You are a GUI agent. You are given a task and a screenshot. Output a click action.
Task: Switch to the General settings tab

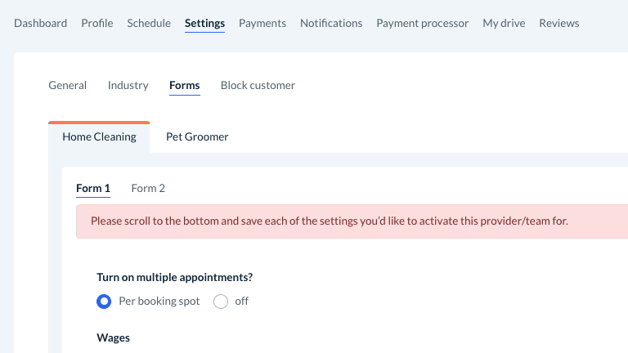click(x=68, y=85)
